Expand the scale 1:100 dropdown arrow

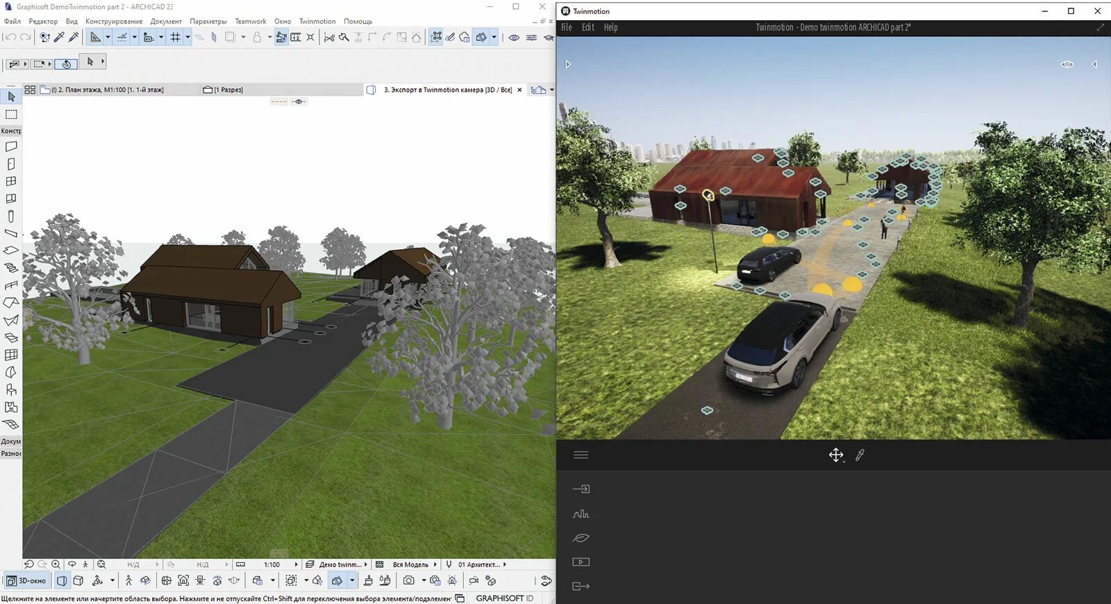(296, 564)
